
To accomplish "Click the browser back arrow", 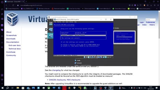I will pyautogui.click(x=6, y=5).
